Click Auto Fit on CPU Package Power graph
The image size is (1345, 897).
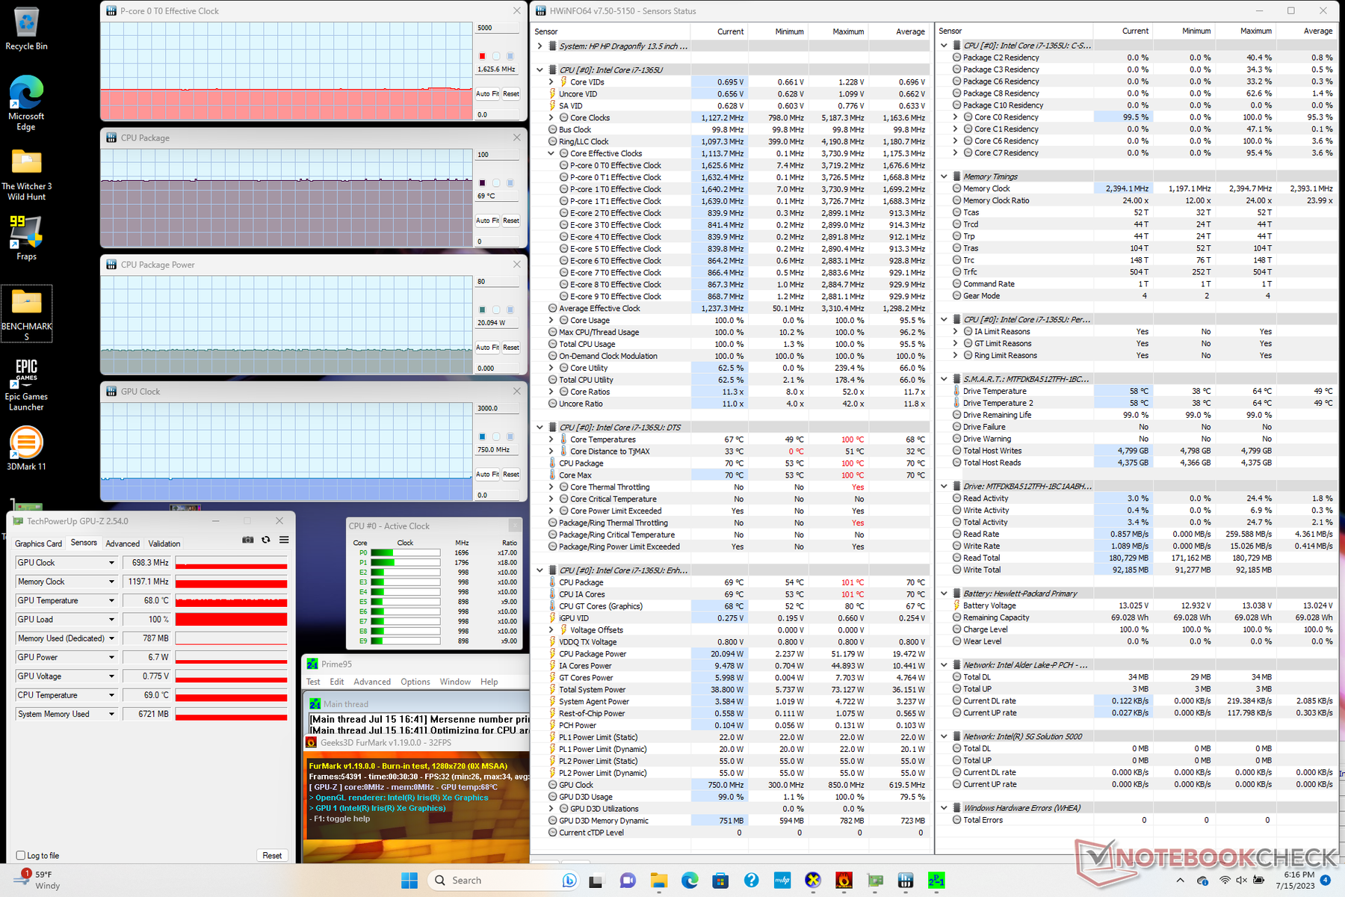pos(487,348)
